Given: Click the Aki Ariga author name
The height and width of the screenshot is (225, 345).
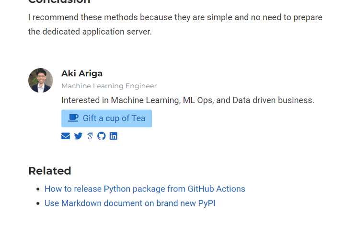Looking at the screenshot, I should [x=82, y=73].
